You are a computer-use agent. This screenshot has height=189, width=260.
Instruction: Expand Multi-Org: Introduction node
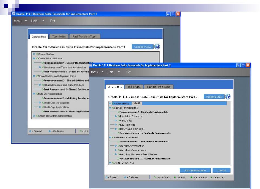(x=40, y=102)
